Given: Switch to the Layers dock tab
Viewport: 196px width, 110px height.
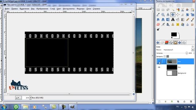Looking at the screenshot, I should coord(162,42).
